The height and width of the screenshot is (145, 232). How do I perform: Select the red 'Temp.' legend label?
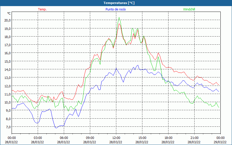(x=42, y=9)
